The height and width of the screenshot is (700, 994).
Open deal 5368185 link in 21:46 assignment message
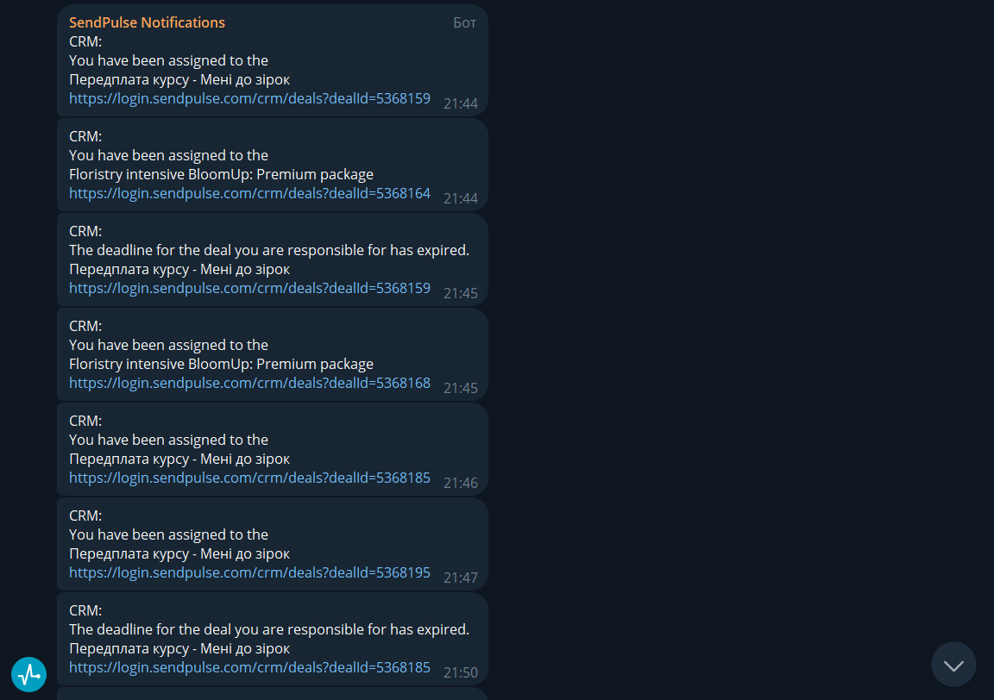pos(249,478)
